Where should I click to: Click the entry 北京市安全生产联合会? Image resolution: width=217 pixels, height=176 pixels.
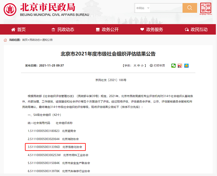tap(76, 163)
